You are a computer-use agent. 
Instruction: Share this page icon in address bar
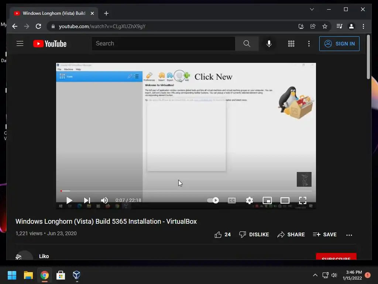coord(313,26)
